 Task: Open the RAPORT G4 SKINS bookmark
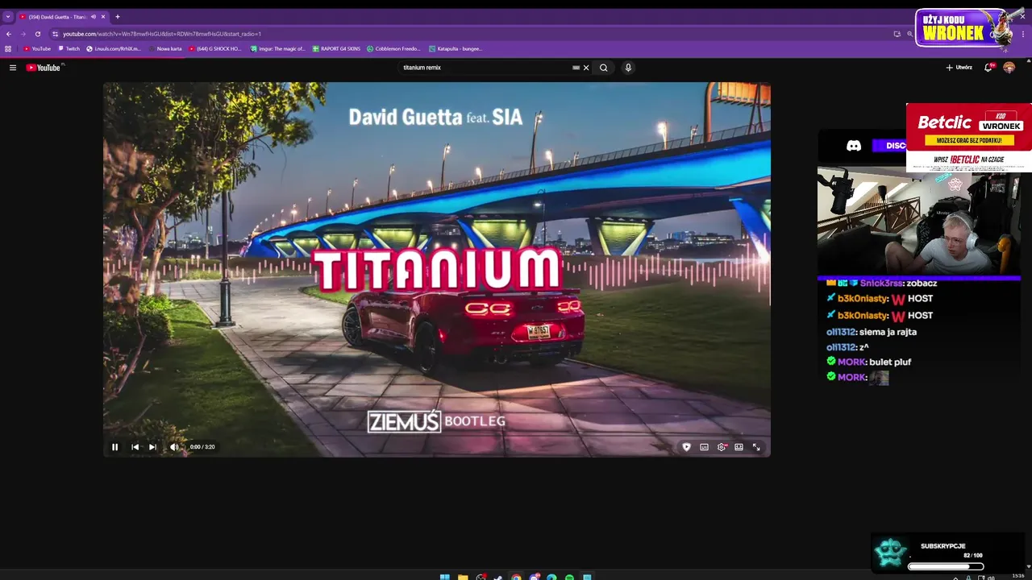click(336, 48)
